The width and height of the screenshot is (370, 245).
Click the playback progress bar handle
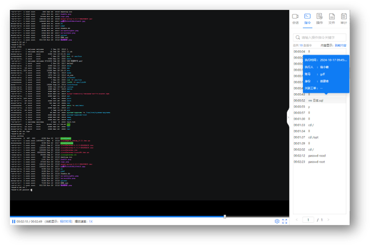[225, 217]
